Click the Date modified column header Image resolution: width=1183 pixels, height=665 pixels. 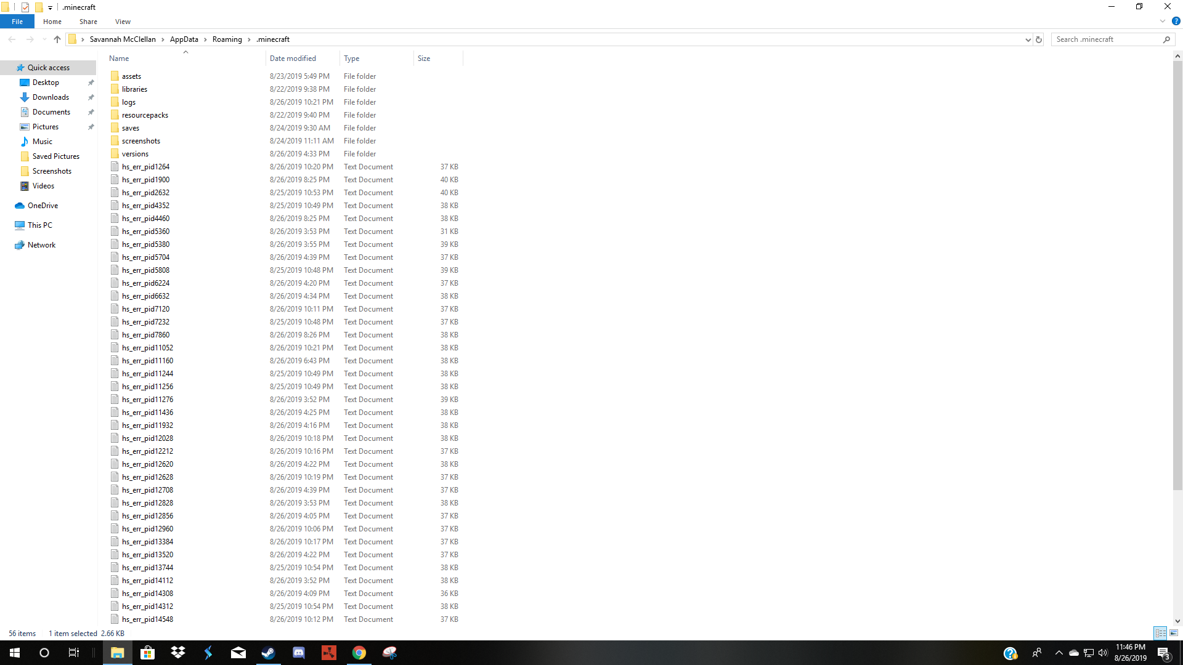click(293, 58)
